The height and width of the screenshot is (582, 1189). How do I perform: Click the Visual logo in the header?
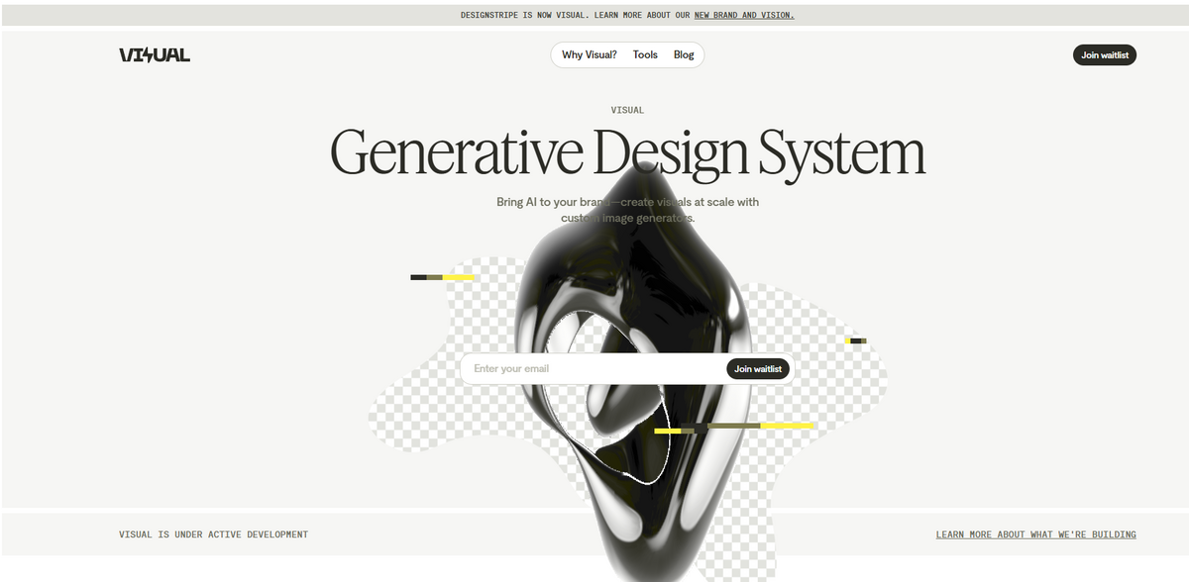coord(155,55)
